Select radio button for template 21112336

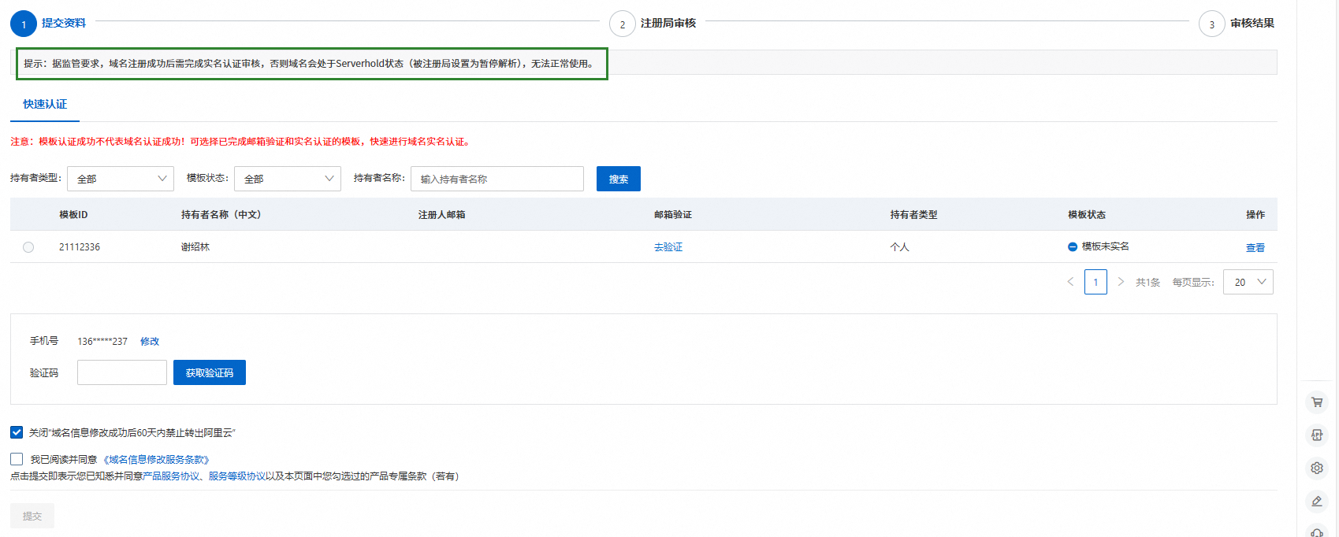pyautogui.click(x=28, y=247)
